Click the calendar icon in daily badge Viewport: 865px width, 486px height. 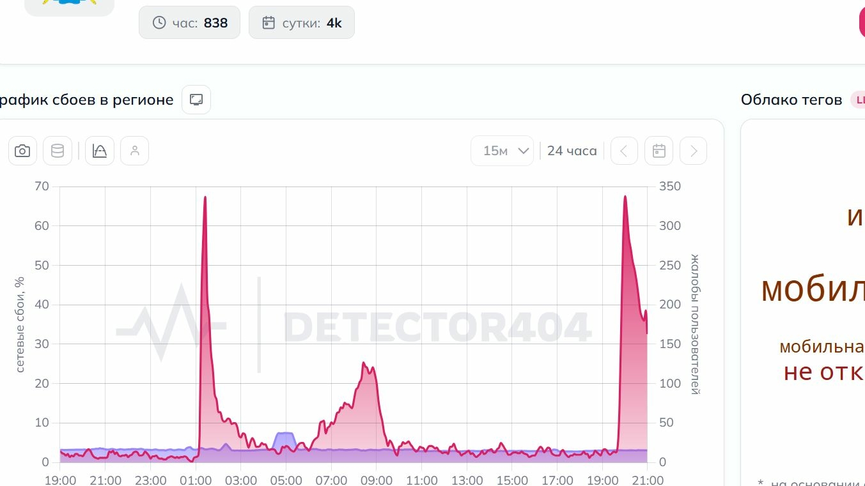coord(269,23)
